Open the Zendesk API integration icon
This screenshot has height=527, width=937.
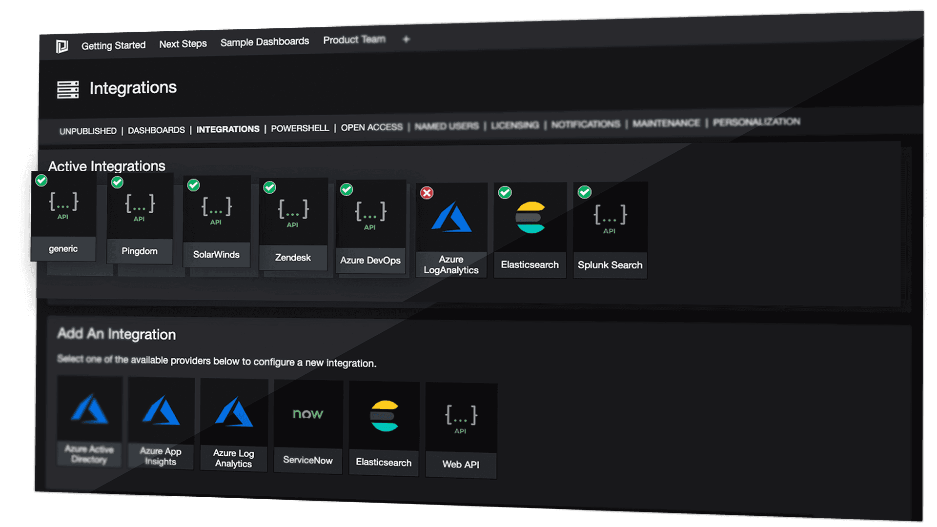point(293,213)
